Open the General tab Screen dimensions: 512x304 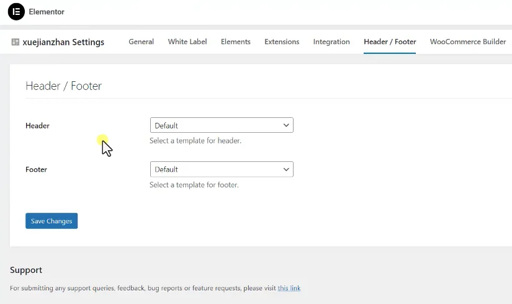(141, 42)
